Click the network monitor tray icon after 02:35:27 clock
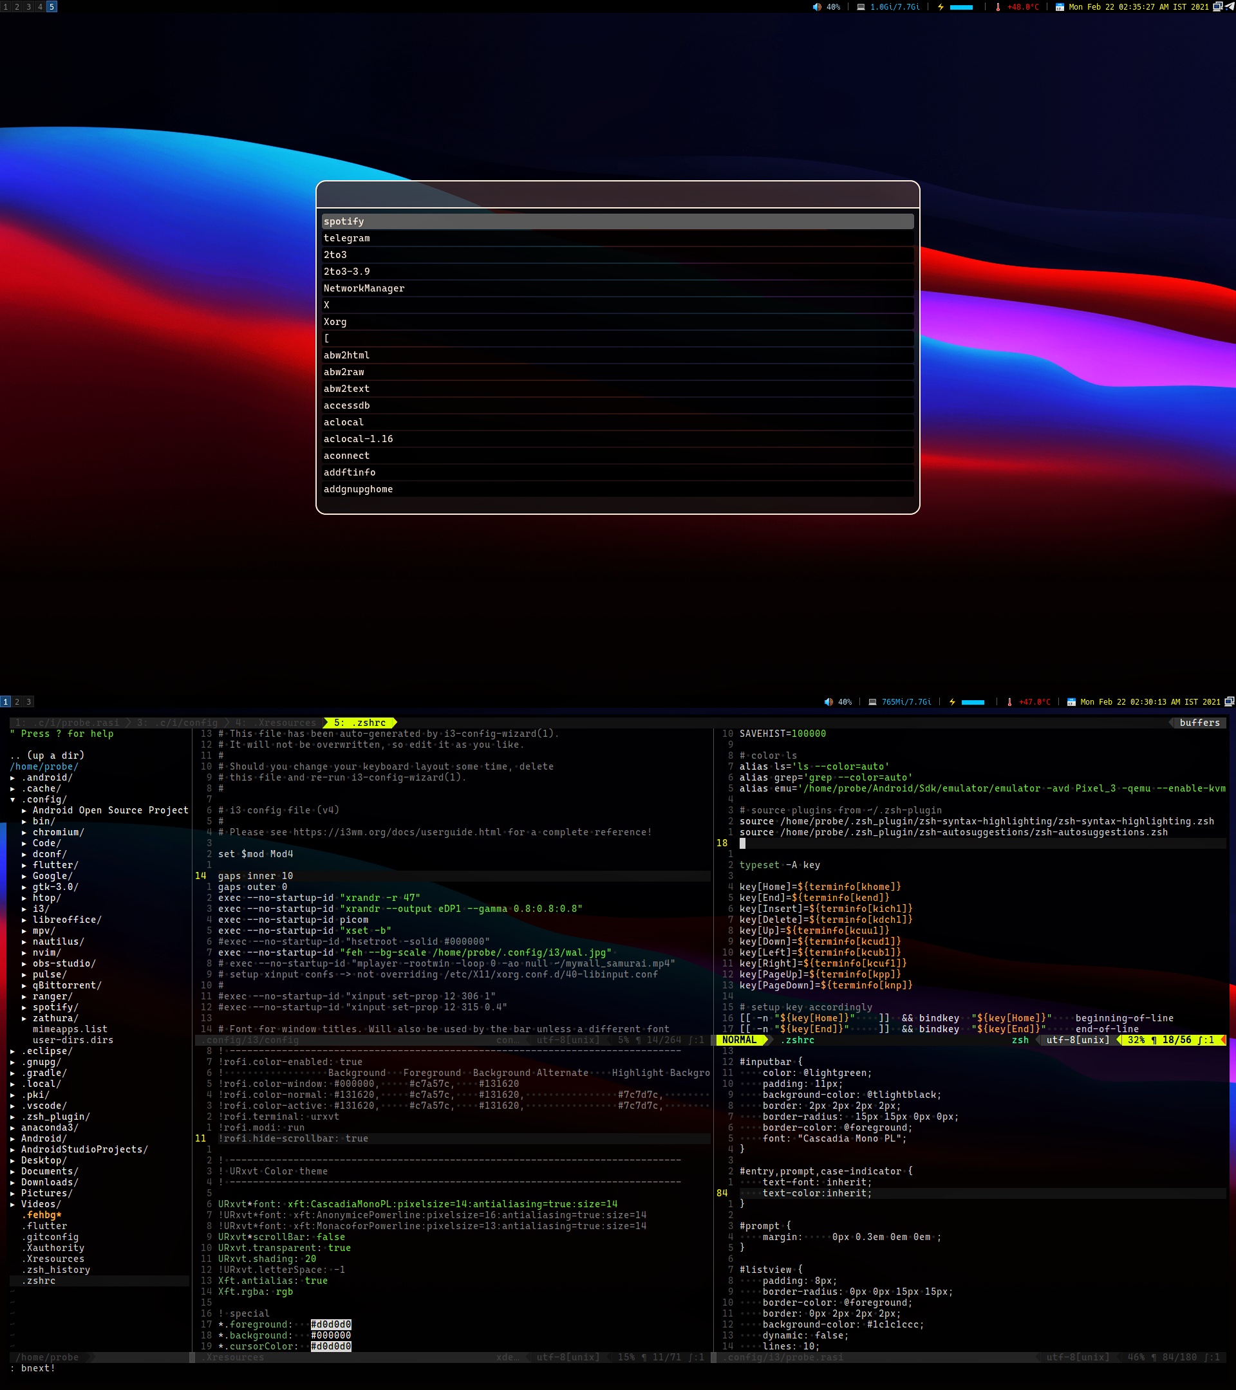 pyautogui.click(x=1217, y=7)
